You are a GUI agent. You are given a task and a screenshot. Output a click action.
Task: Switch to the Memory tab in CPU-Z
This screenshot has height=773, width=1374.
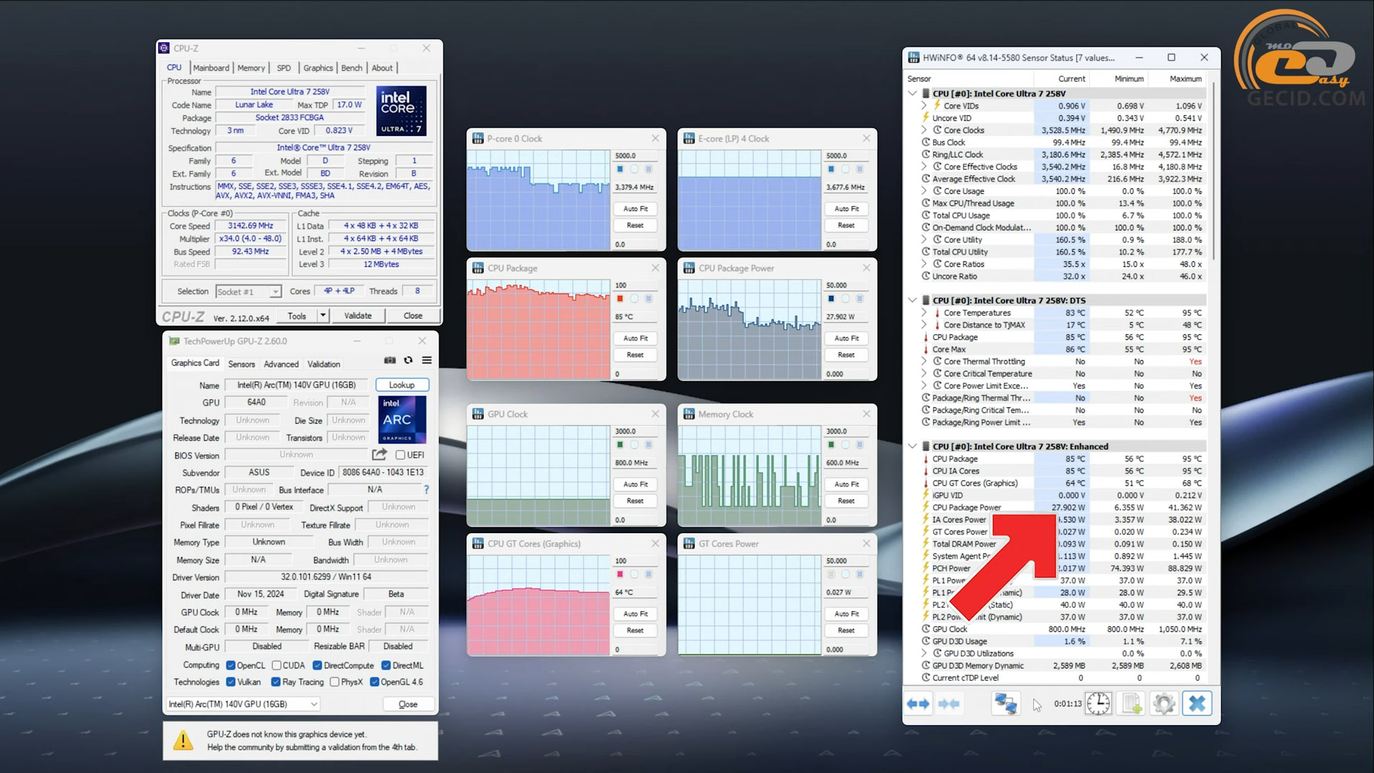251,67
